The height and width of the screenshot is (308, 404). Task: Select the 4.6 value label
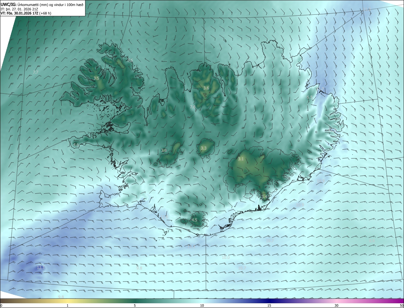coord(76,145)
